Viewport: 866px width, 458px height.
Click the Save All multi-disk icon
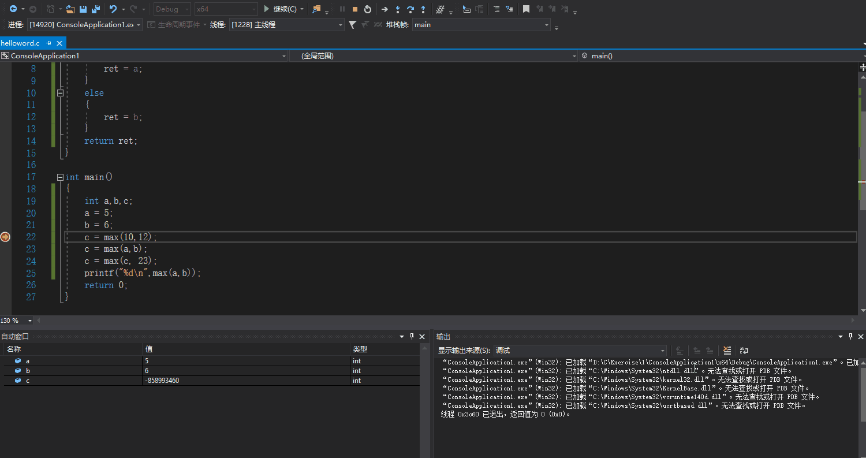[x=96, y=9]
